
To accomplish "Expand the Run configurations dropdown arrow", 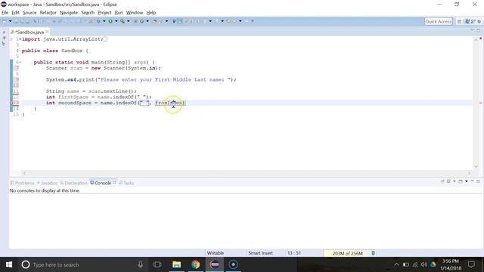I will [x=116, y=21].
